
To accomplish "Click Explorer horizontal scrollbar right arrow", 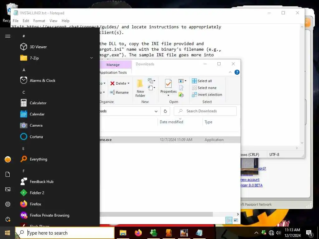I will click(x=238, y=214).
